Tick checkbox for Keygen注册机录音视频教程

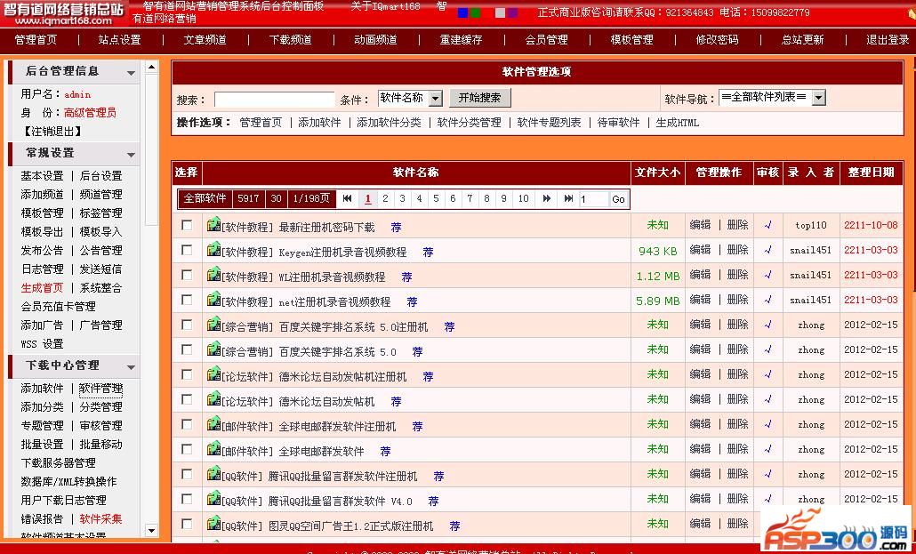(x=187, y=250)
